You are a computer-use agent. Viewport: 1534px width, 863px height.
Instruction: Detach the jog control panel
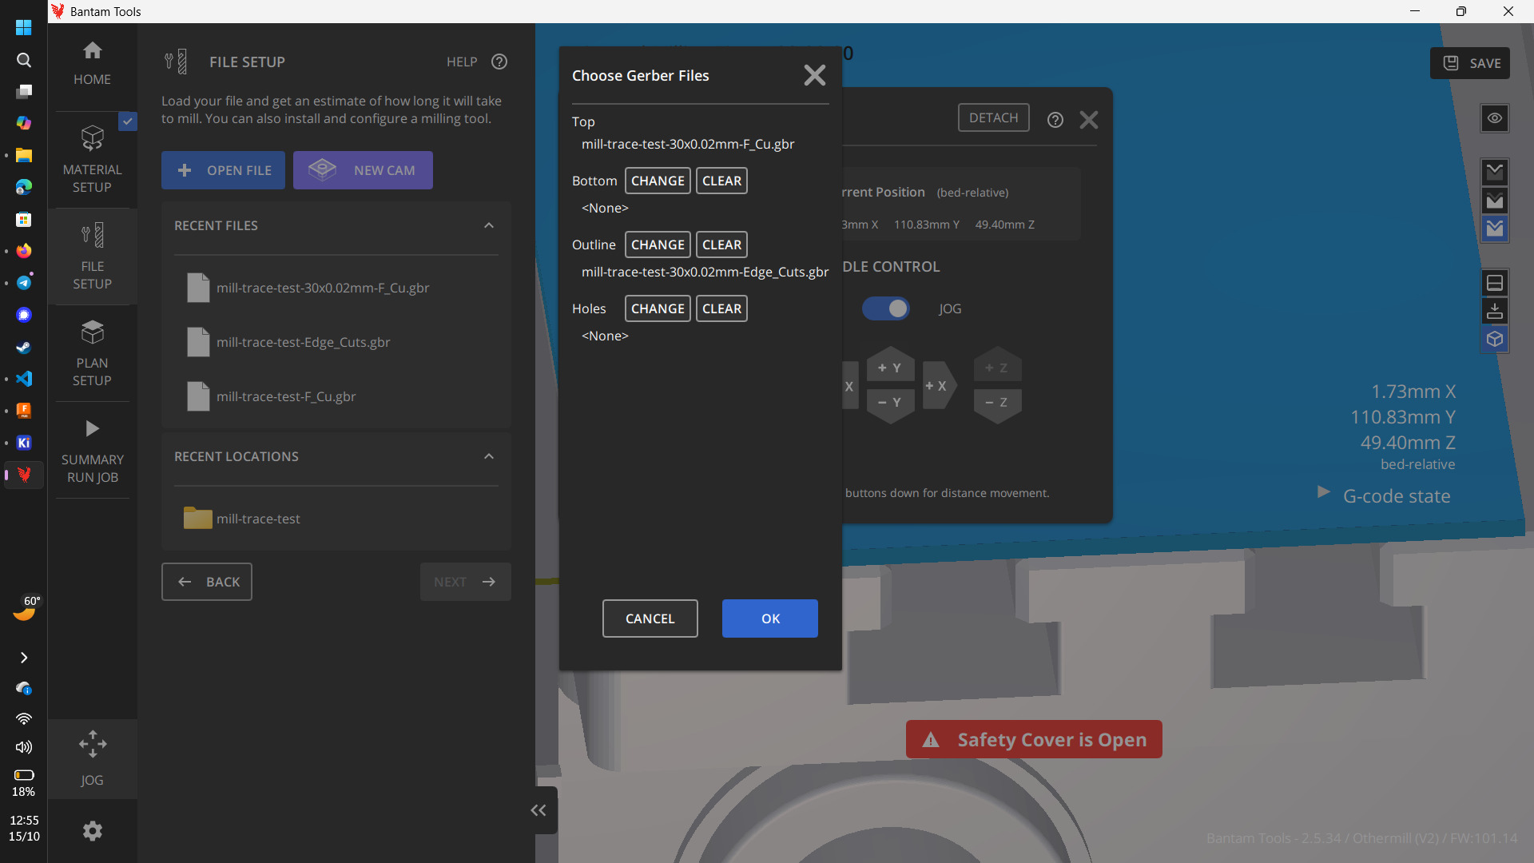tap(994, 117)
